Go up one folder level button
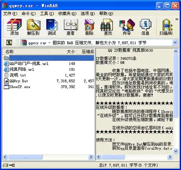 (x=9, y=42)
